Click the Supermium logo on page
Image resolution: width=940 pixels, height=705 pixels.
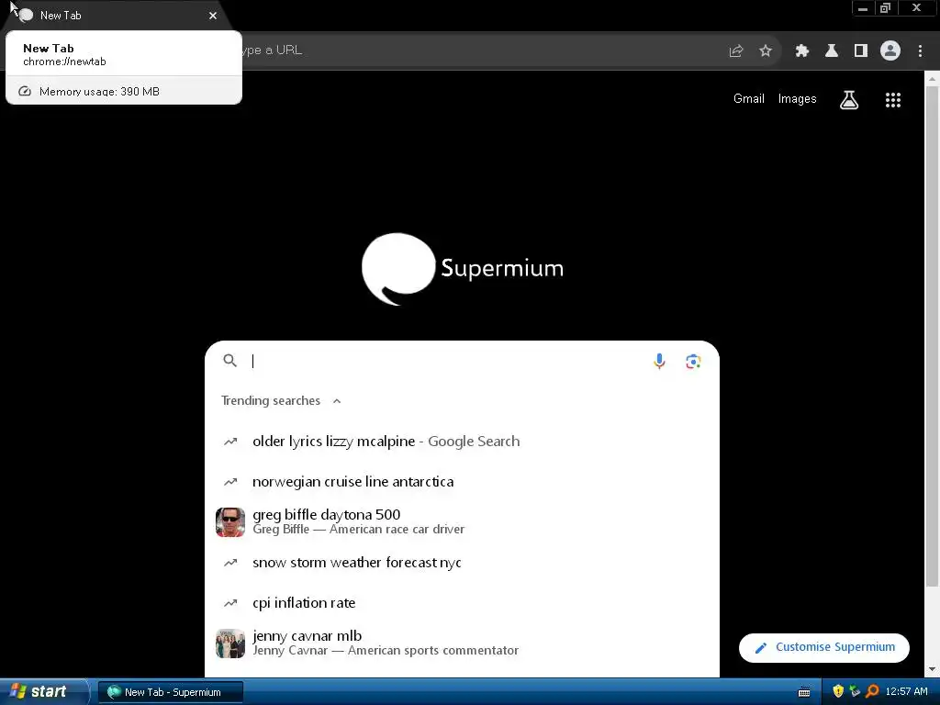(463, 269)
